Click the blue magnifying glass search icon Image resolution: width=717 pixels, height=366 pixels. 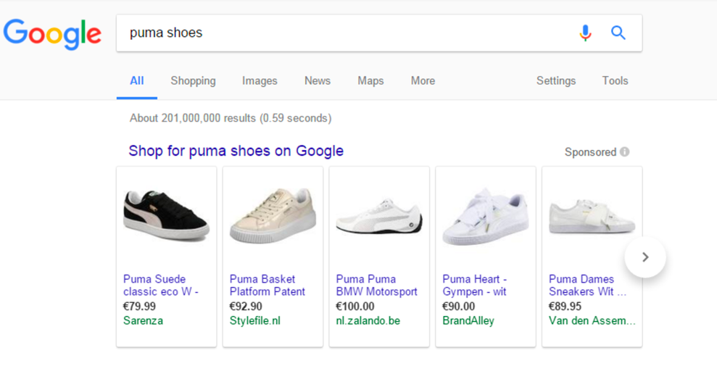(x=618, y=33)
